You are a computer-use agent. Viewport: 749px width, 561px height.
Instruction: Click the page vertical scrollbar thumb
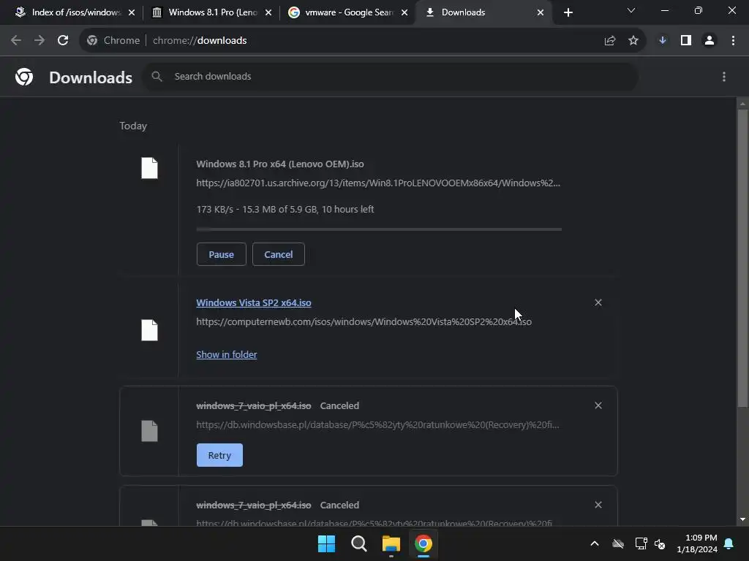742,258
